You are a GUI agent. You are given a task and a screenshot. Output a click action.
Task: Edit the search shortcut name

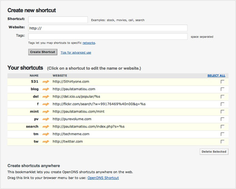[32, 127]
